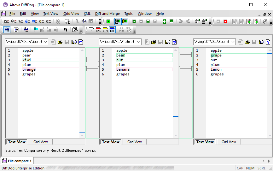Screen dimensions: 273x171
Task: Expand overflow after the zip icon
Action: (x=134, y=31)
